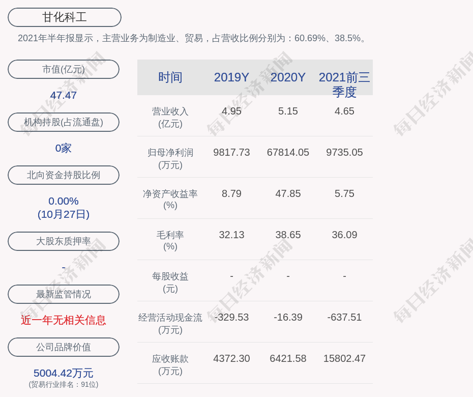Select the 5004.42万元 brand value

(x=64, y=373)
